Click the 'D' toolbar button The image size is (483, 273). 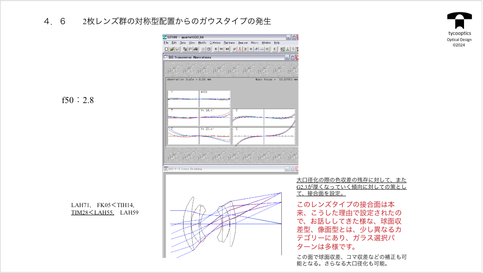[x=245, y=49]
